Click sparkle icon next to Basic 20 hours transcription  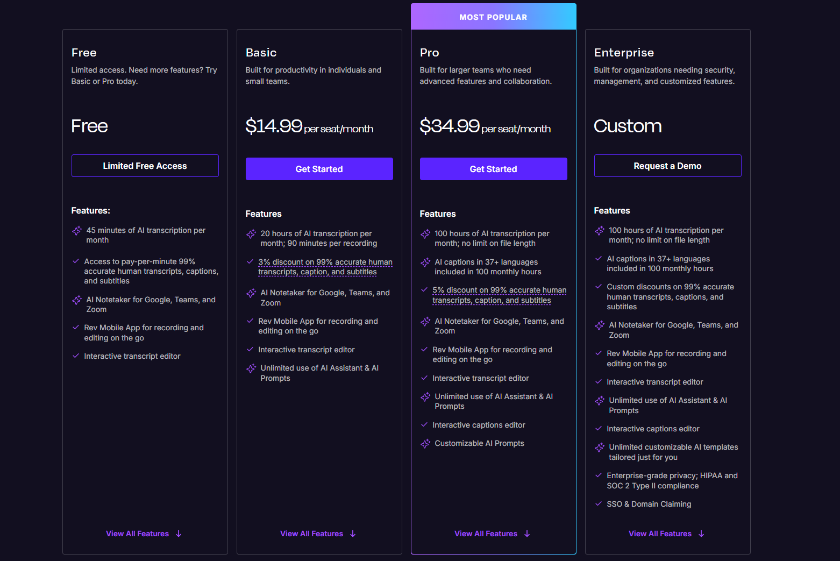coord(251,234)
